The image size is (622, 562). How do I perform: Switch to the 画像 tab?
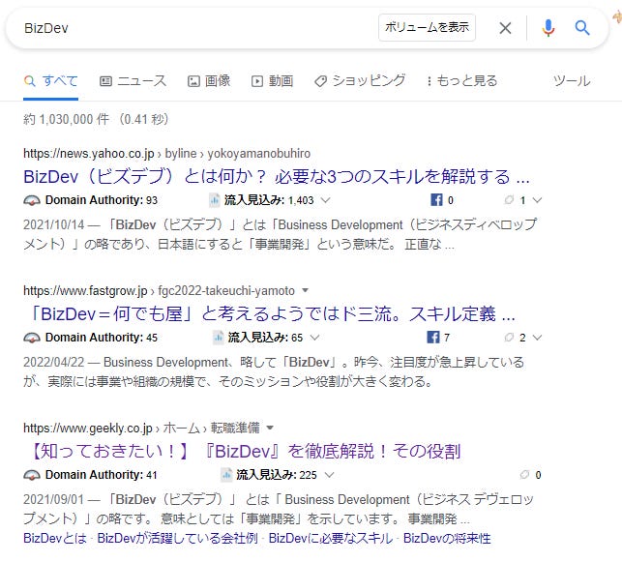[x=209, y=81]
